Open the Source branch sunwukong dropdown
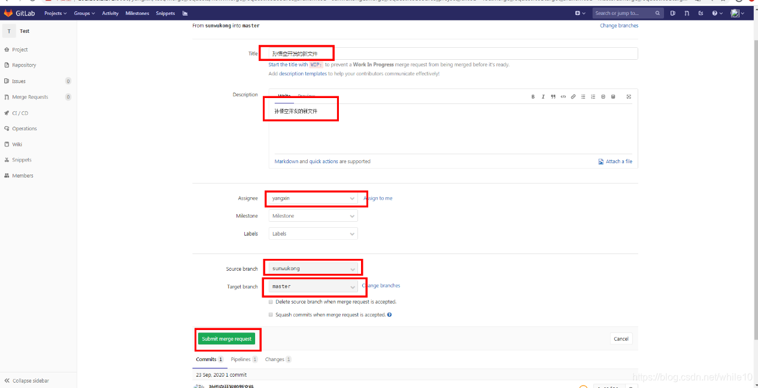The width and height of the screenshot is (758, 388). click(313, 268)
